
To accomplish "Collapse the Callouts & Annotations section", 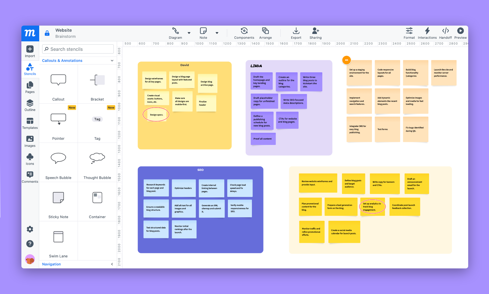I will 112,60.
